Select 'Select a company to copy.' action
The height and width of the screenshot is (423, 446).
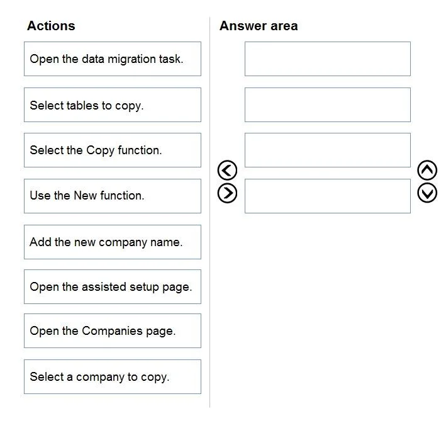point(113,377)
